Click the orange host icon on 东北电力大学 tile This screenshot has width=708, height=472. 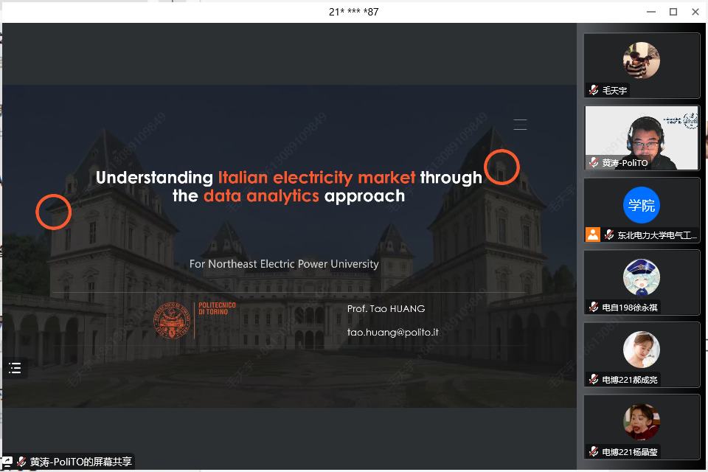[x=593, y=235]
